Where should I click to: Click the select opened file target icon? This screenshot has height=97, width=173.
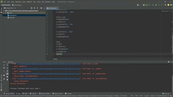32,8
